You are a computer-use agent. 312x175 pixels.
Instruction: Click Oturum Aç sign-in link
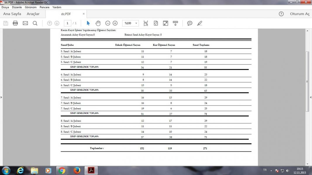pyautogui.click(x=299, y=14)
